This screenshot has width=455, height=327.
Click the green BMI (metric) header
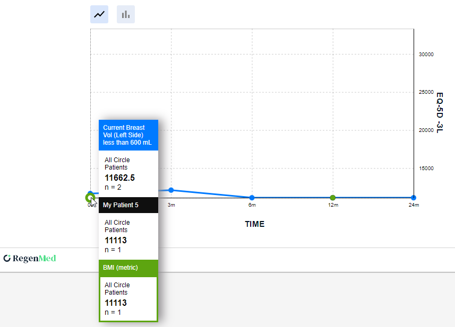pyautogui.click(x=128, y=268)
